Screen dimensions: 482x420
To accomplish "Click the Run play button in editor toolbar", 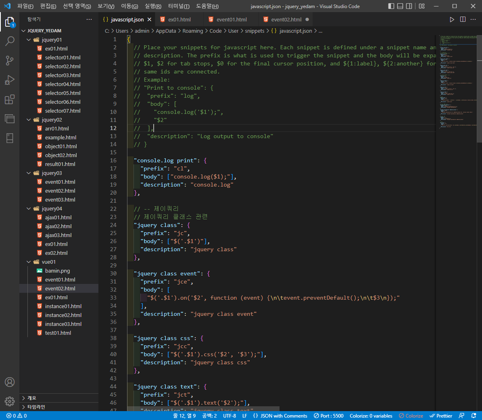I will tap(452, 19).
